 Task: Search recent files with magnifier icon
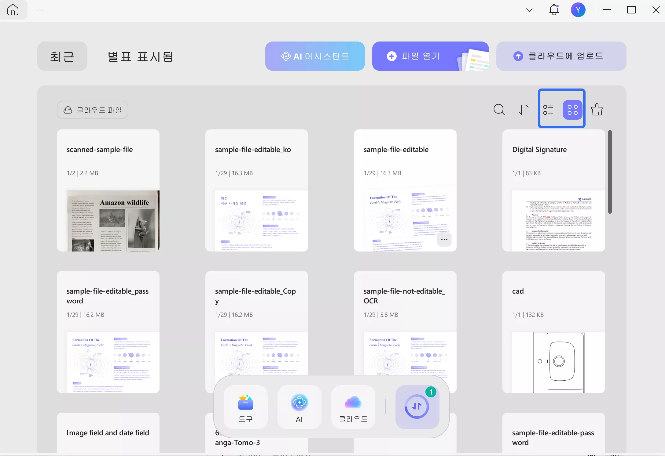point(499,110)
